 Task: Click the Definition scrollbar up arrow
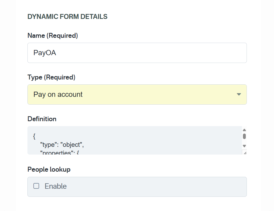coord(244,130)
